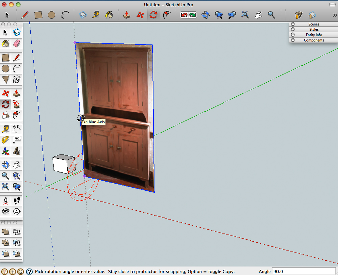Activate the Walk tool footprints icon

pyautogui.click(x=17, y=201)
